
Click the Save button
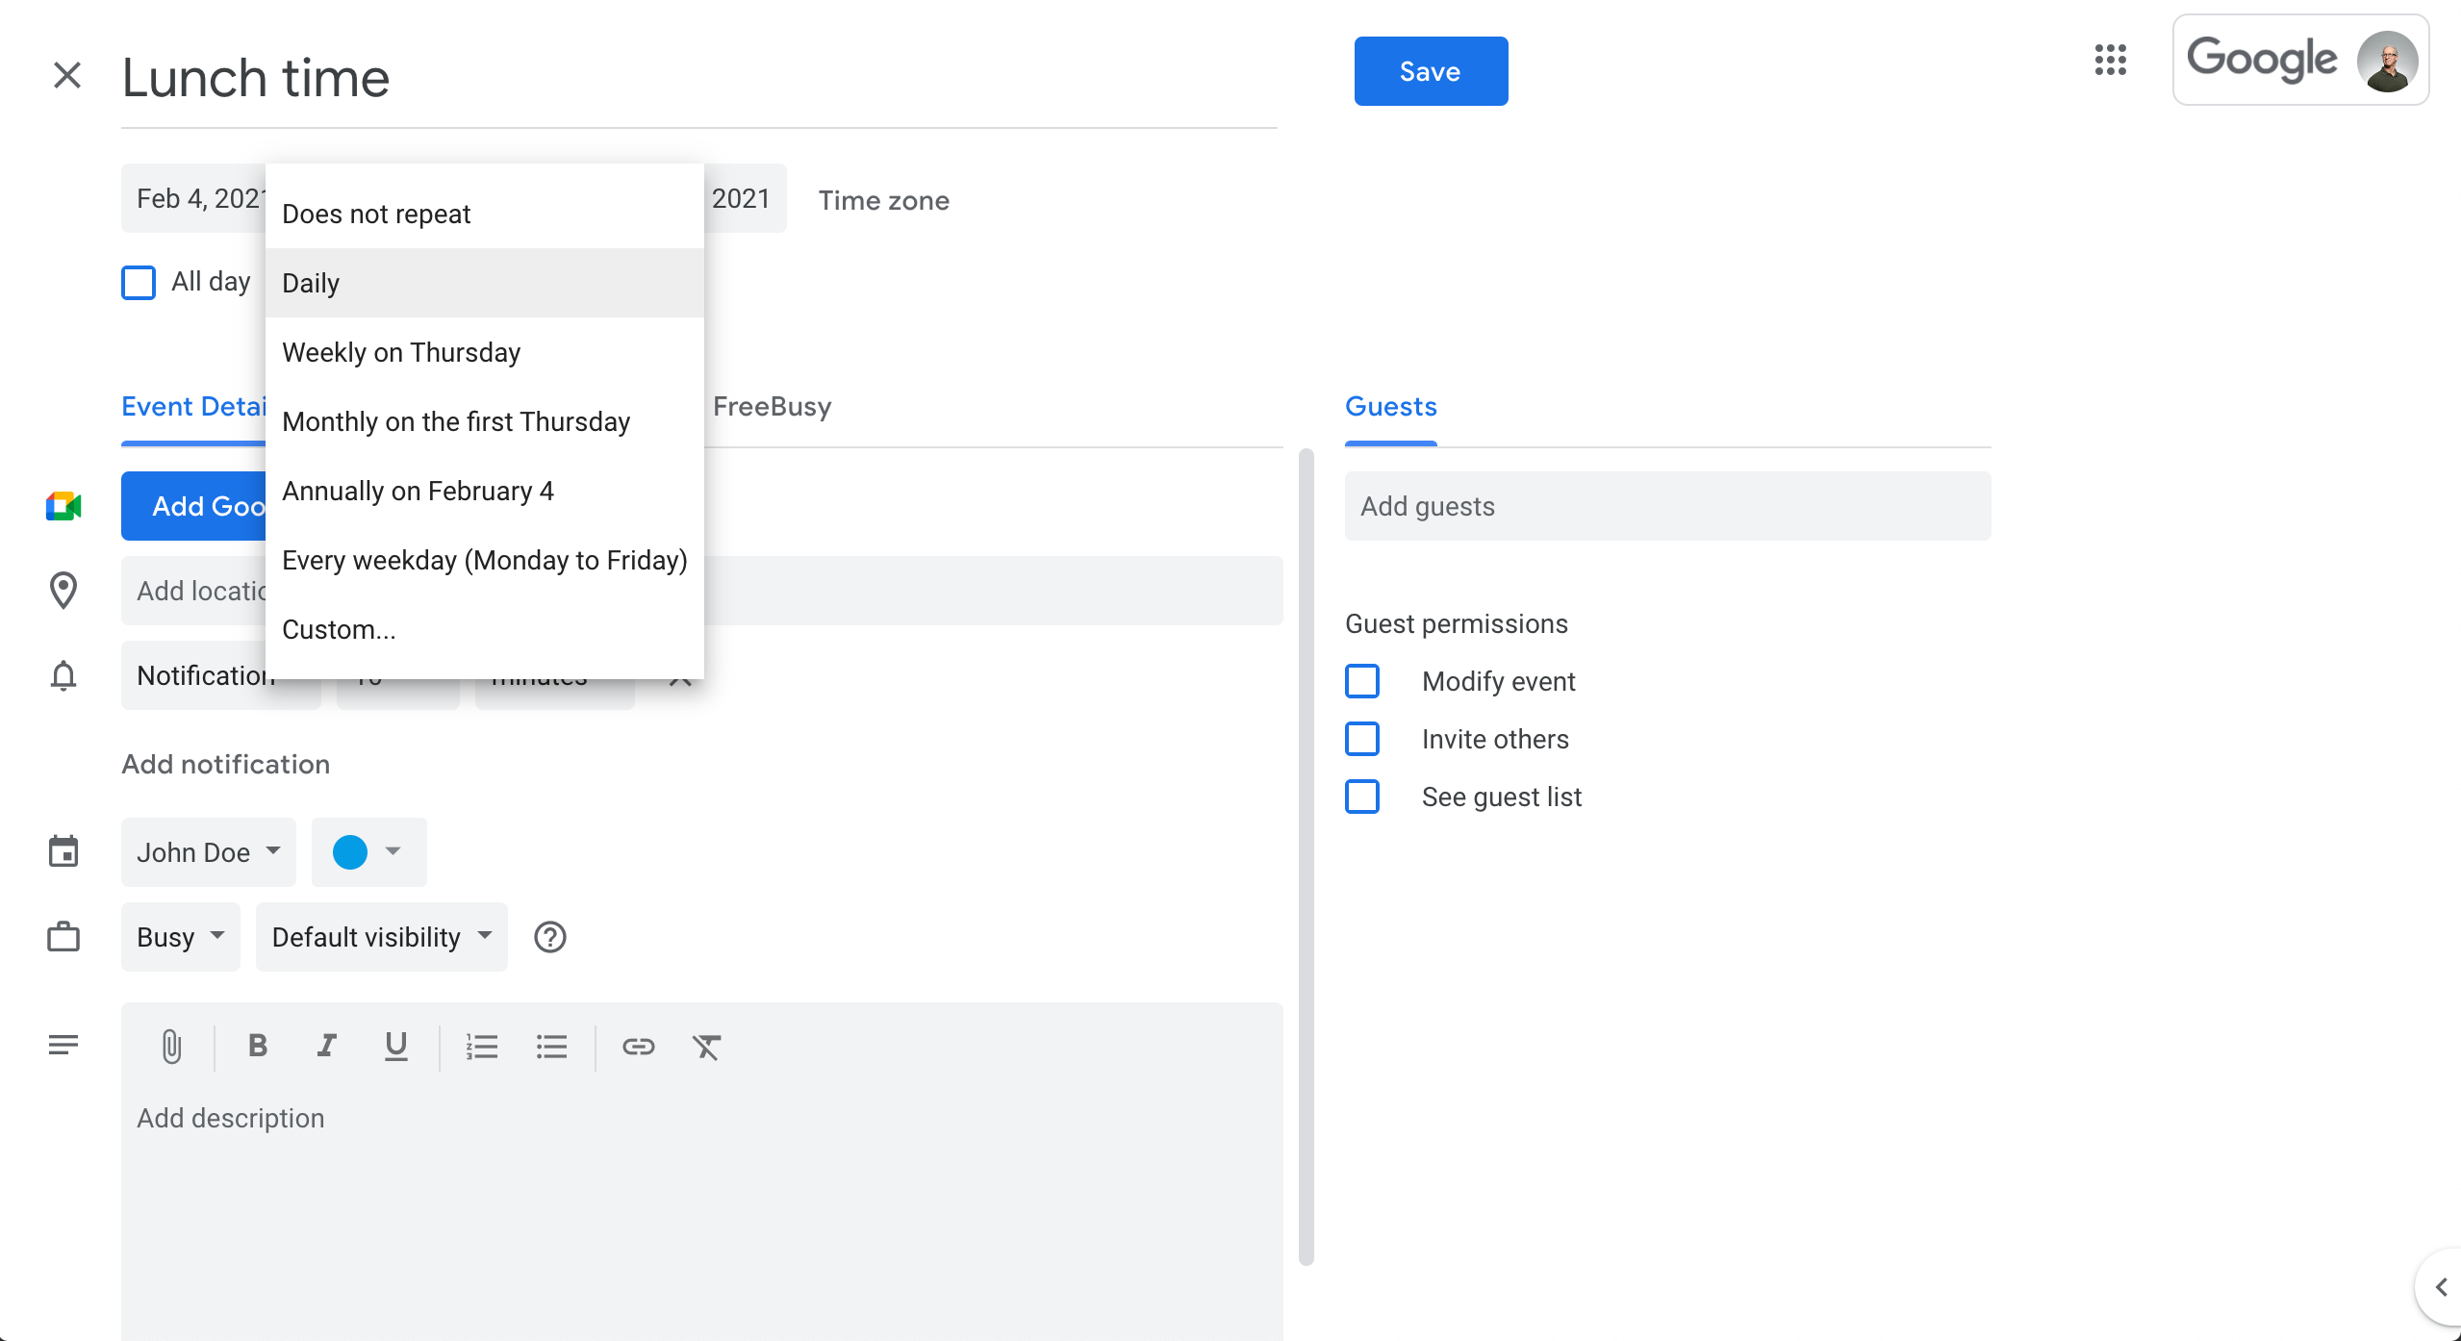tap(1431, 71)
